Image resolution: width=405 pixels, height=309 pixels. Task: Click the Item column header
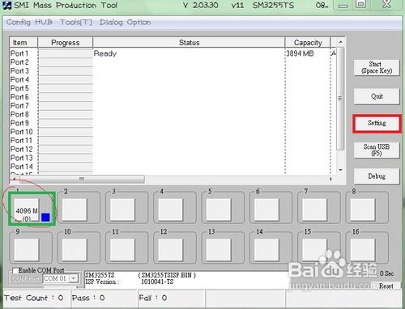[23, 43]
